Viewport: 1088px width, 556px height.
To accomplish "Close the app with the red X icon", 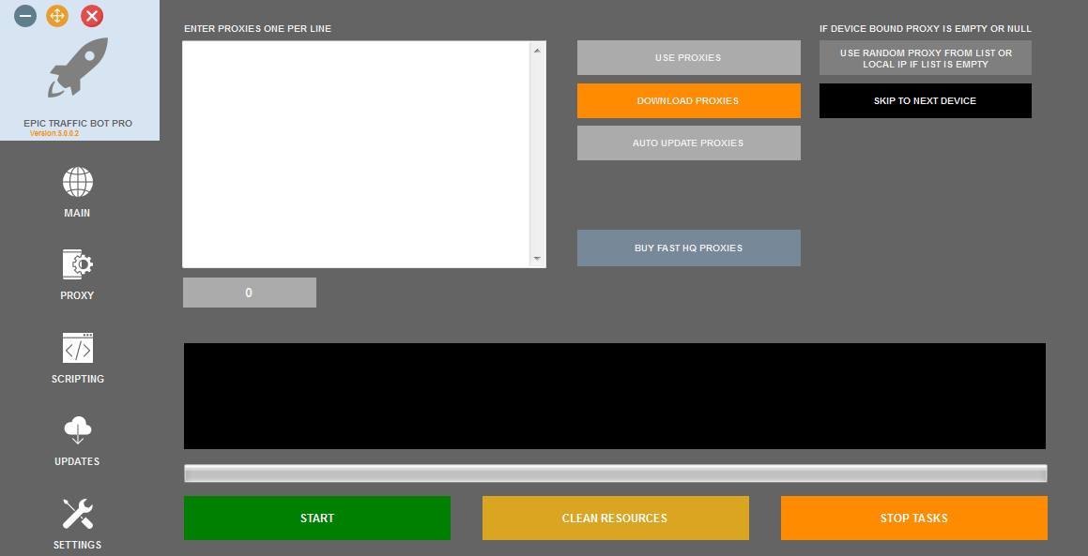I will pyautogui.click(x=92, y=15).
